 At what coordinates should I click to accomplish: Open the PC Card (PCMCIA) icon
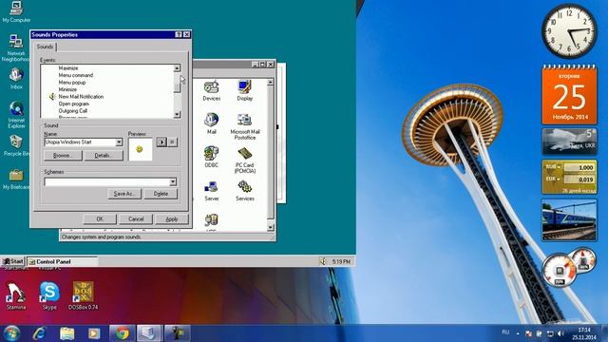tap(245, 160)
